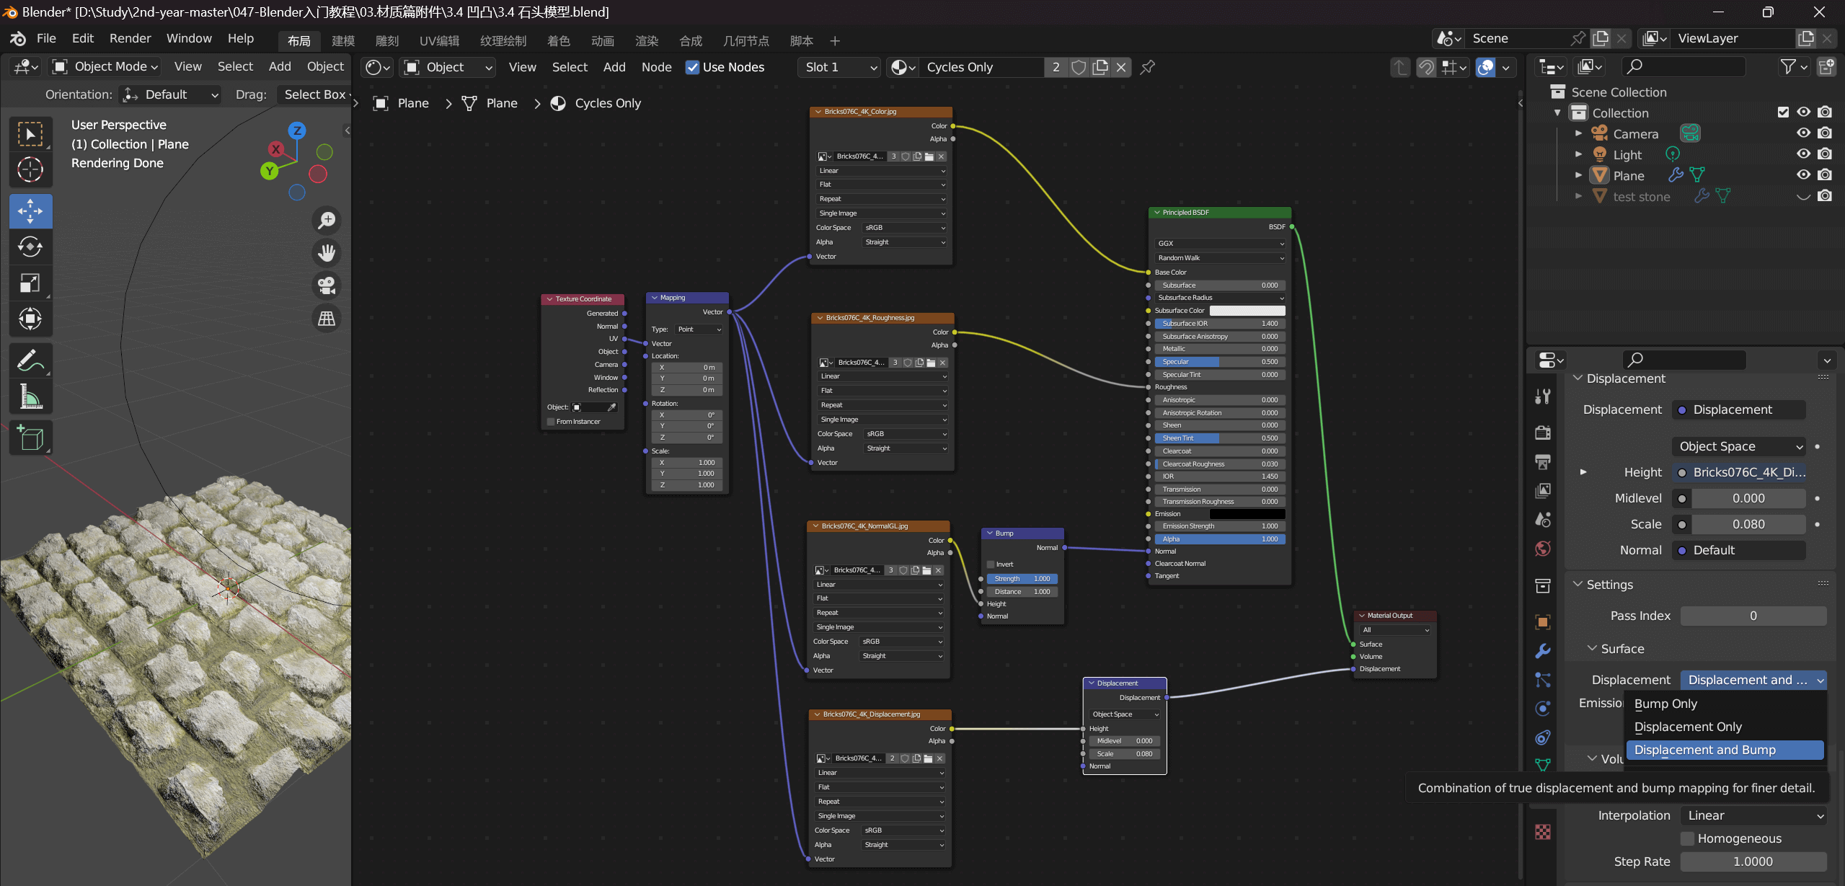Click the Bricks076C_4K_Di… Height link button
Image resolution: width=1845 pixels, height=886 pixels.
coord(1738,472)
